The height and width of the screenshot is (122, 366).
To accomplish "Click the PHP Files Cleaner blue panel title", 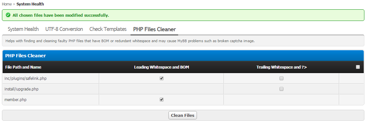I will 26,56.
